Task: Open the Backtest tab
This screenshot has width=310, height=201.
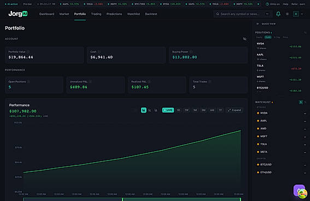Action: [x=151, y=14]
